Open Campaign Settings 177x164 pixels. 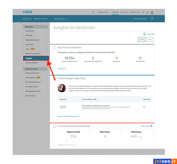pos(140,19)
